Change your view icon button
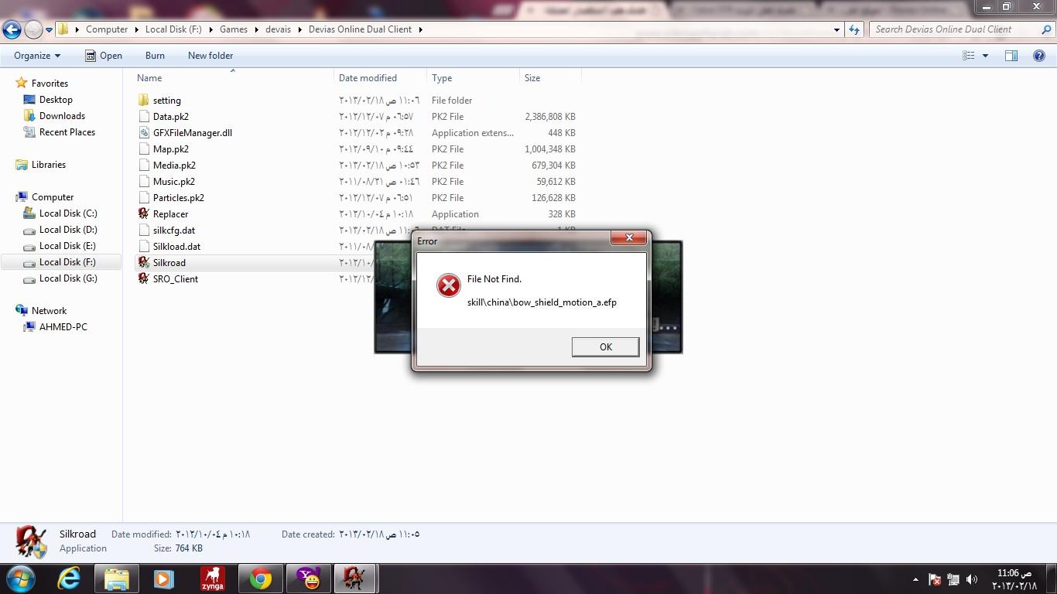This screenshot has height=594, width=1057. (968, 56)
